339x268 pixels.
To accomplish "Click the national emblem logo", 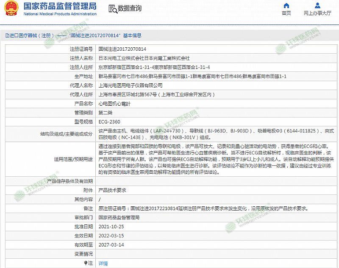I will click(11, 9).
